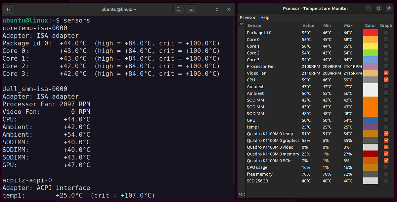Select the Quadro K1100M 0 memory name
This screenshot has width=397, height=202.
[x=273, y=154]
